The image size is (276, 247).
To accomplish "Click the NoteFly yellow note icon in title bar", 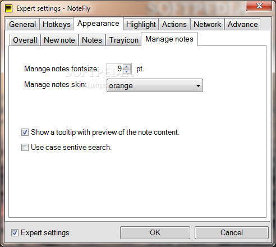I will (8, 8).
